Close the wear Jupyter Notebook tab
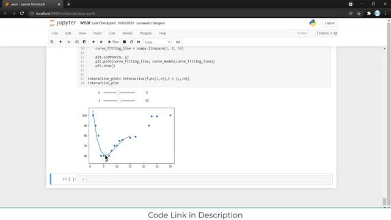This screenshot has width=391, height=220. [59, 4]
